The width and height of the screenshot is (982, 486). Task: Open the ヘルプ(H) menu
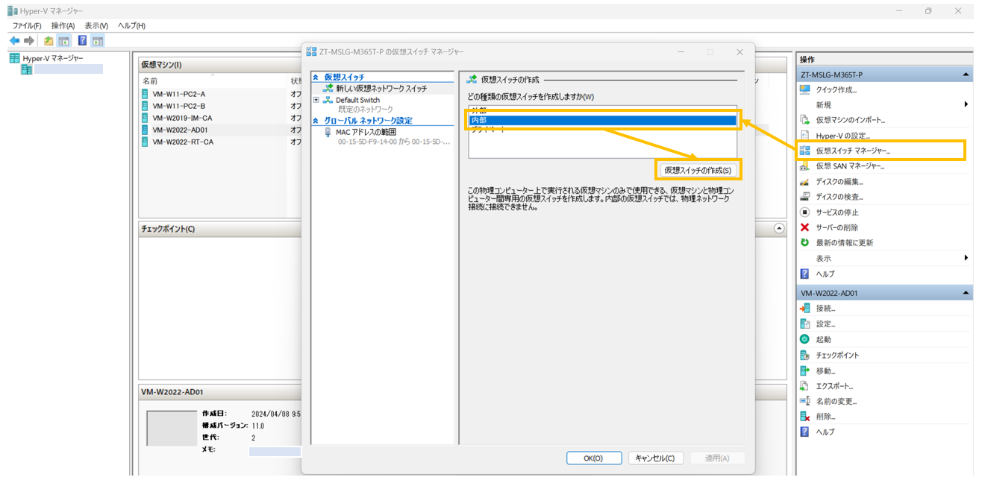(131, 25)
